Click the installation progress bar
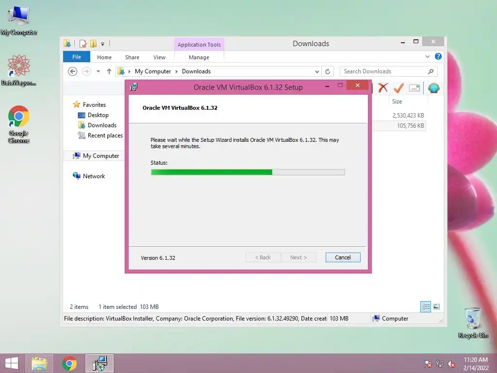Image resolution: width=497 pixels, height=373 pixels. point(248,172)
